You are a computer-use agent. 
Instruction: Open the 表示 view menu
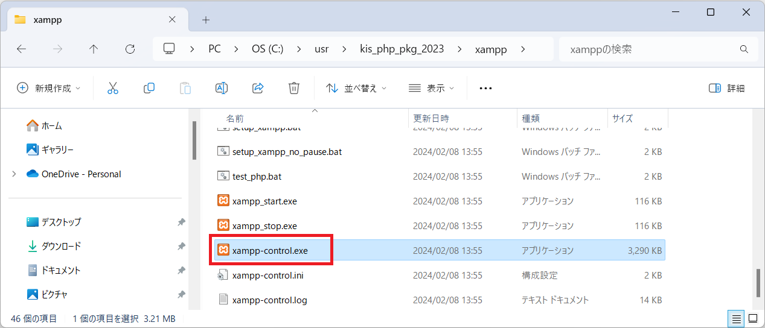(431, 88)
